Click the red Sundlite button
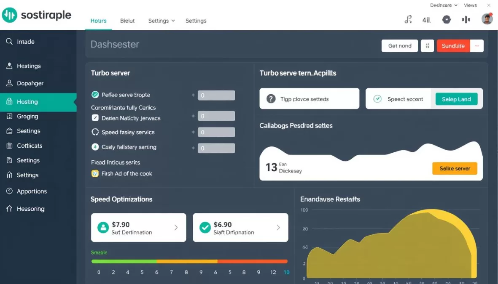 click(x=452, y=46)
